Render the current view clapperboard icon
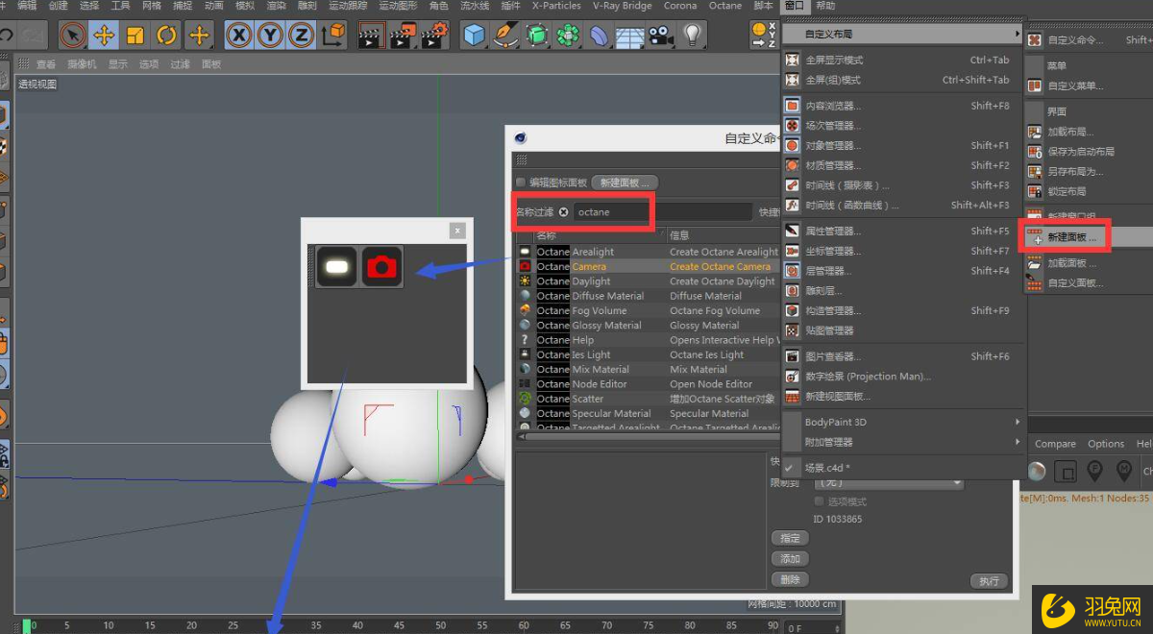The height and width of the screenshot is (634, 1153). (x=371, y=36)
